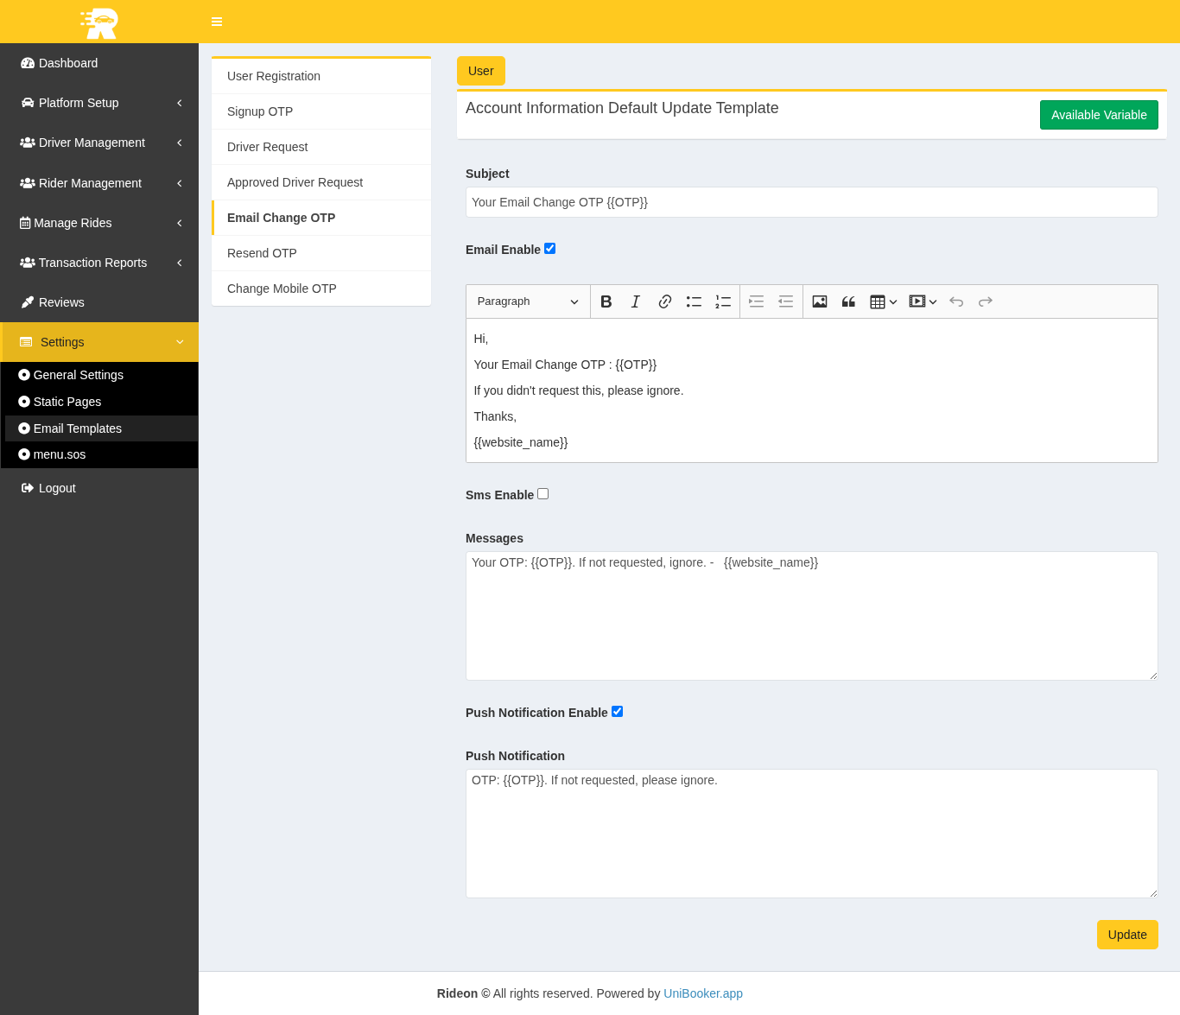Click the undo arrow in editor

coord(956,301)
